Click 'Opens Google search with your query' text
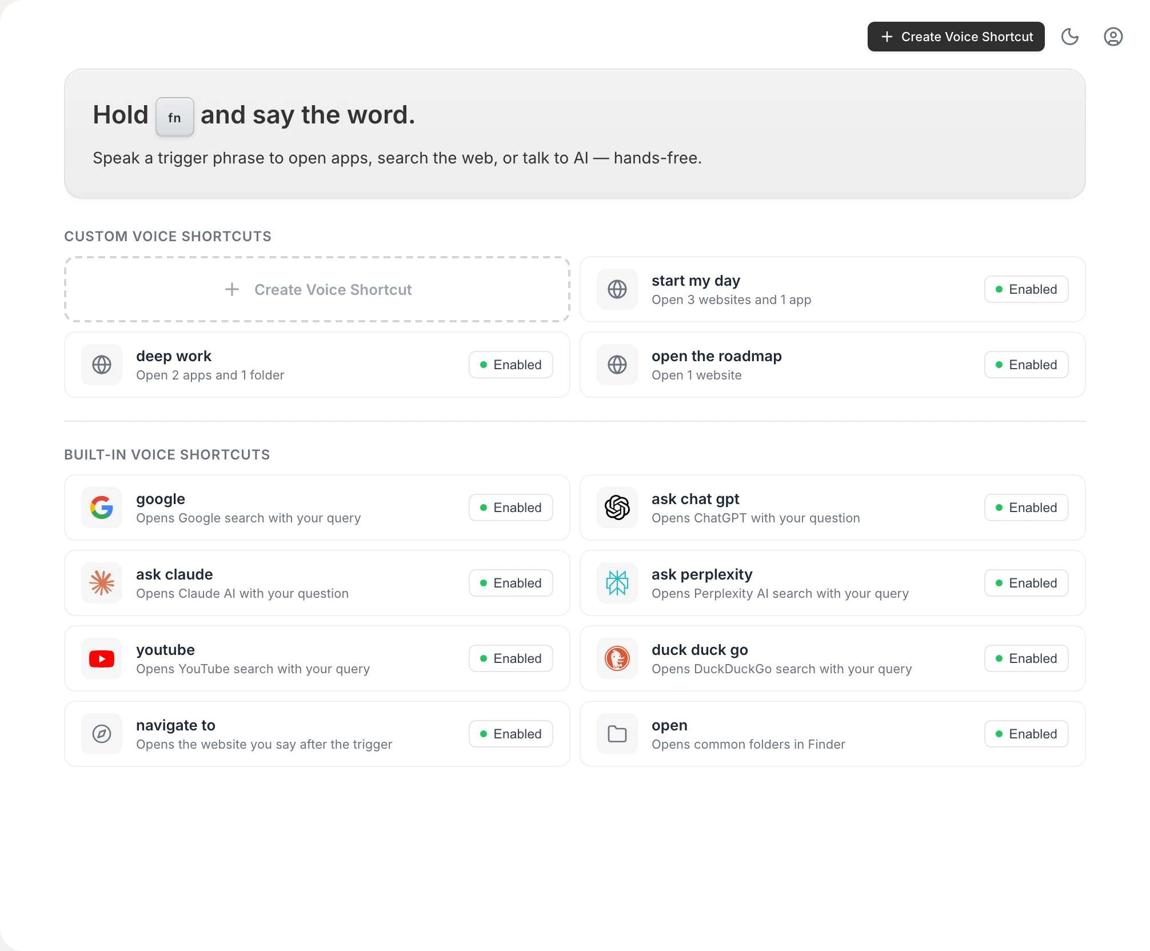 point(248,518)
